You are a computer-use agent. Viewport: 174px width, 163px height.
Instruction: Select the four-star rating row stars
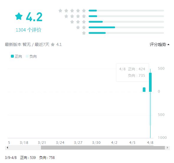pyautogui.click(x=75, y=16)
